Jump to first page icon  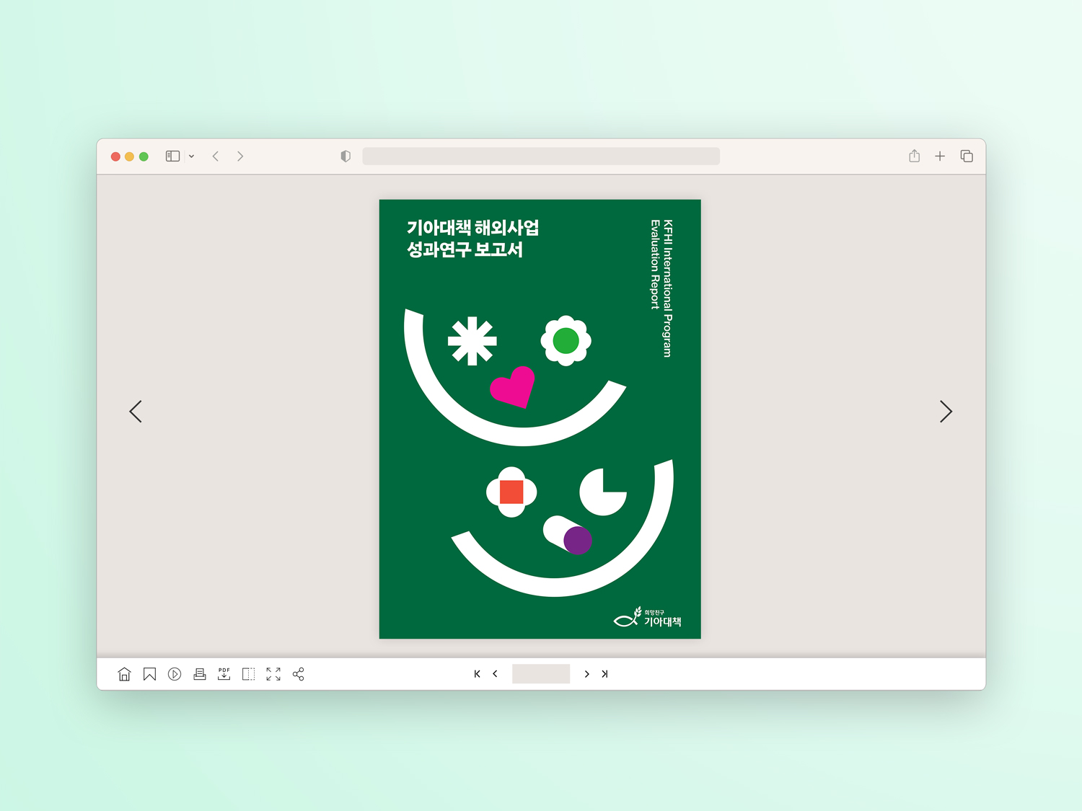click(x=477, y=674)
